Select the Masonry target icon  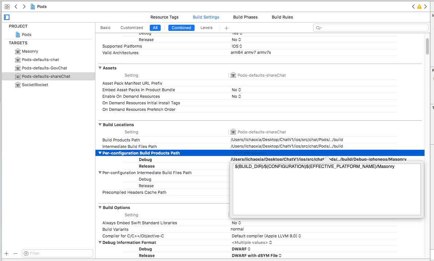[x=18, y=51]
